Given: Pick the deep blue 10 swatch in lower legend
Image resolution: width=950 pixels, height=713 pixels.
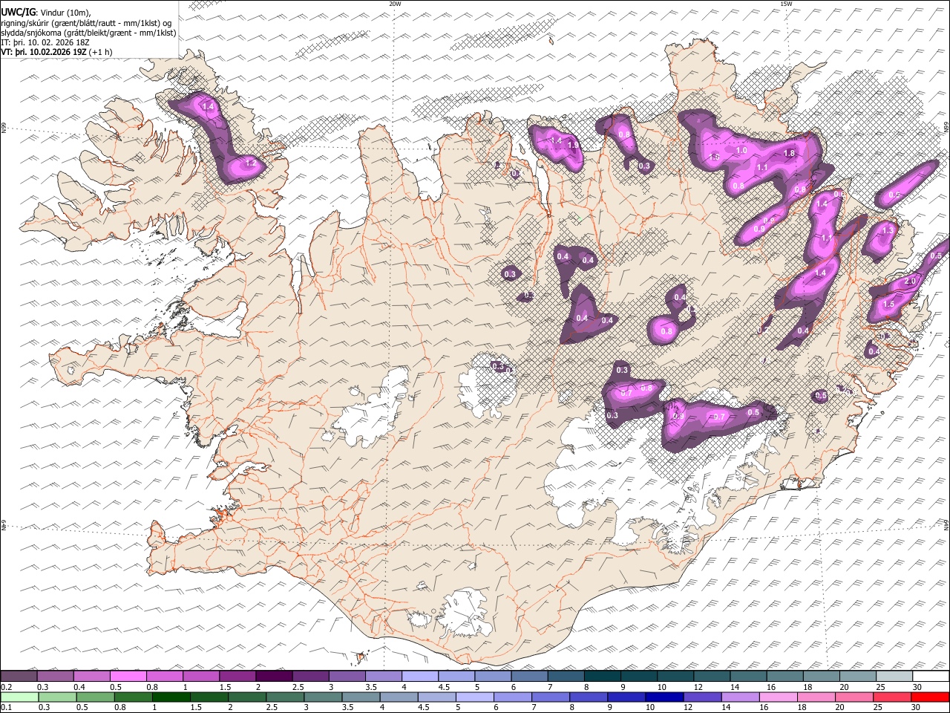Looking at the screenshot, I should 664,697.
